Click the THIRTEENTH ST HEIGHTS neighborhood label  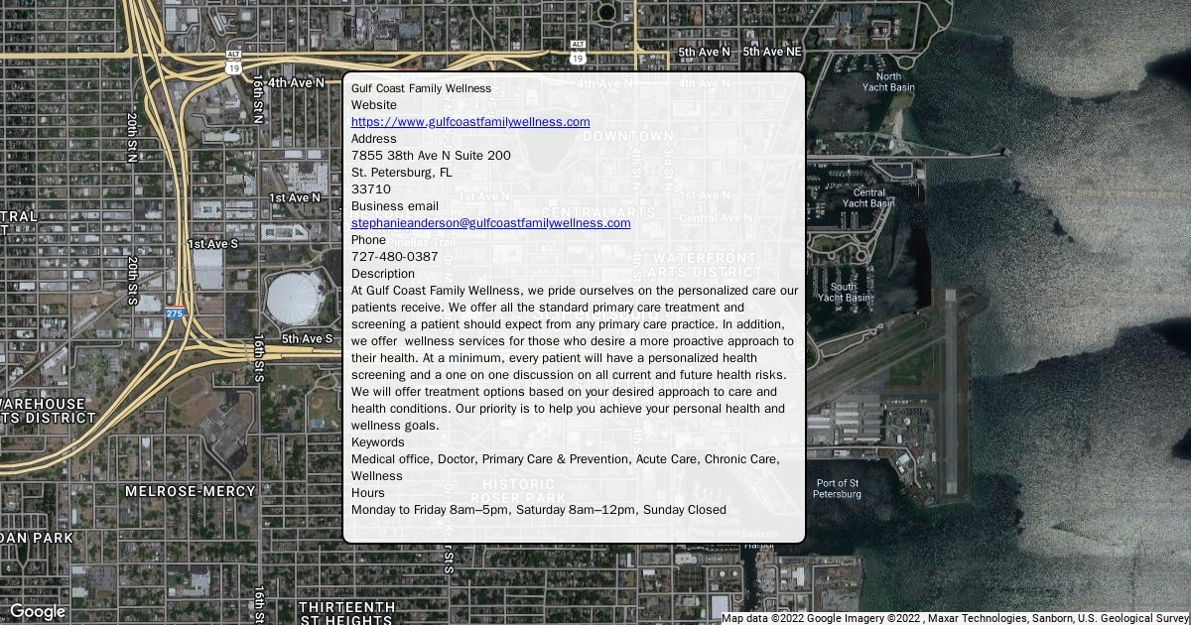[346, 613]
